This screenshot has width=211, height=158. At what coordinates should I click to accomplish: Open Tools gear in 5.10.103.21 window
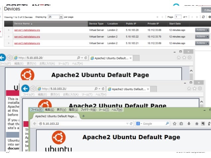point(200,88)
